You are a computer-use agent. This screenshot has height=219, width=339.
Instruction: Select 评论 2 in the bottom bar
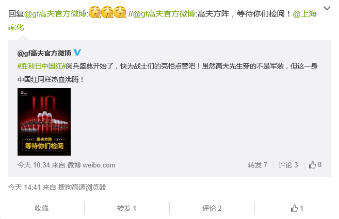212,208
